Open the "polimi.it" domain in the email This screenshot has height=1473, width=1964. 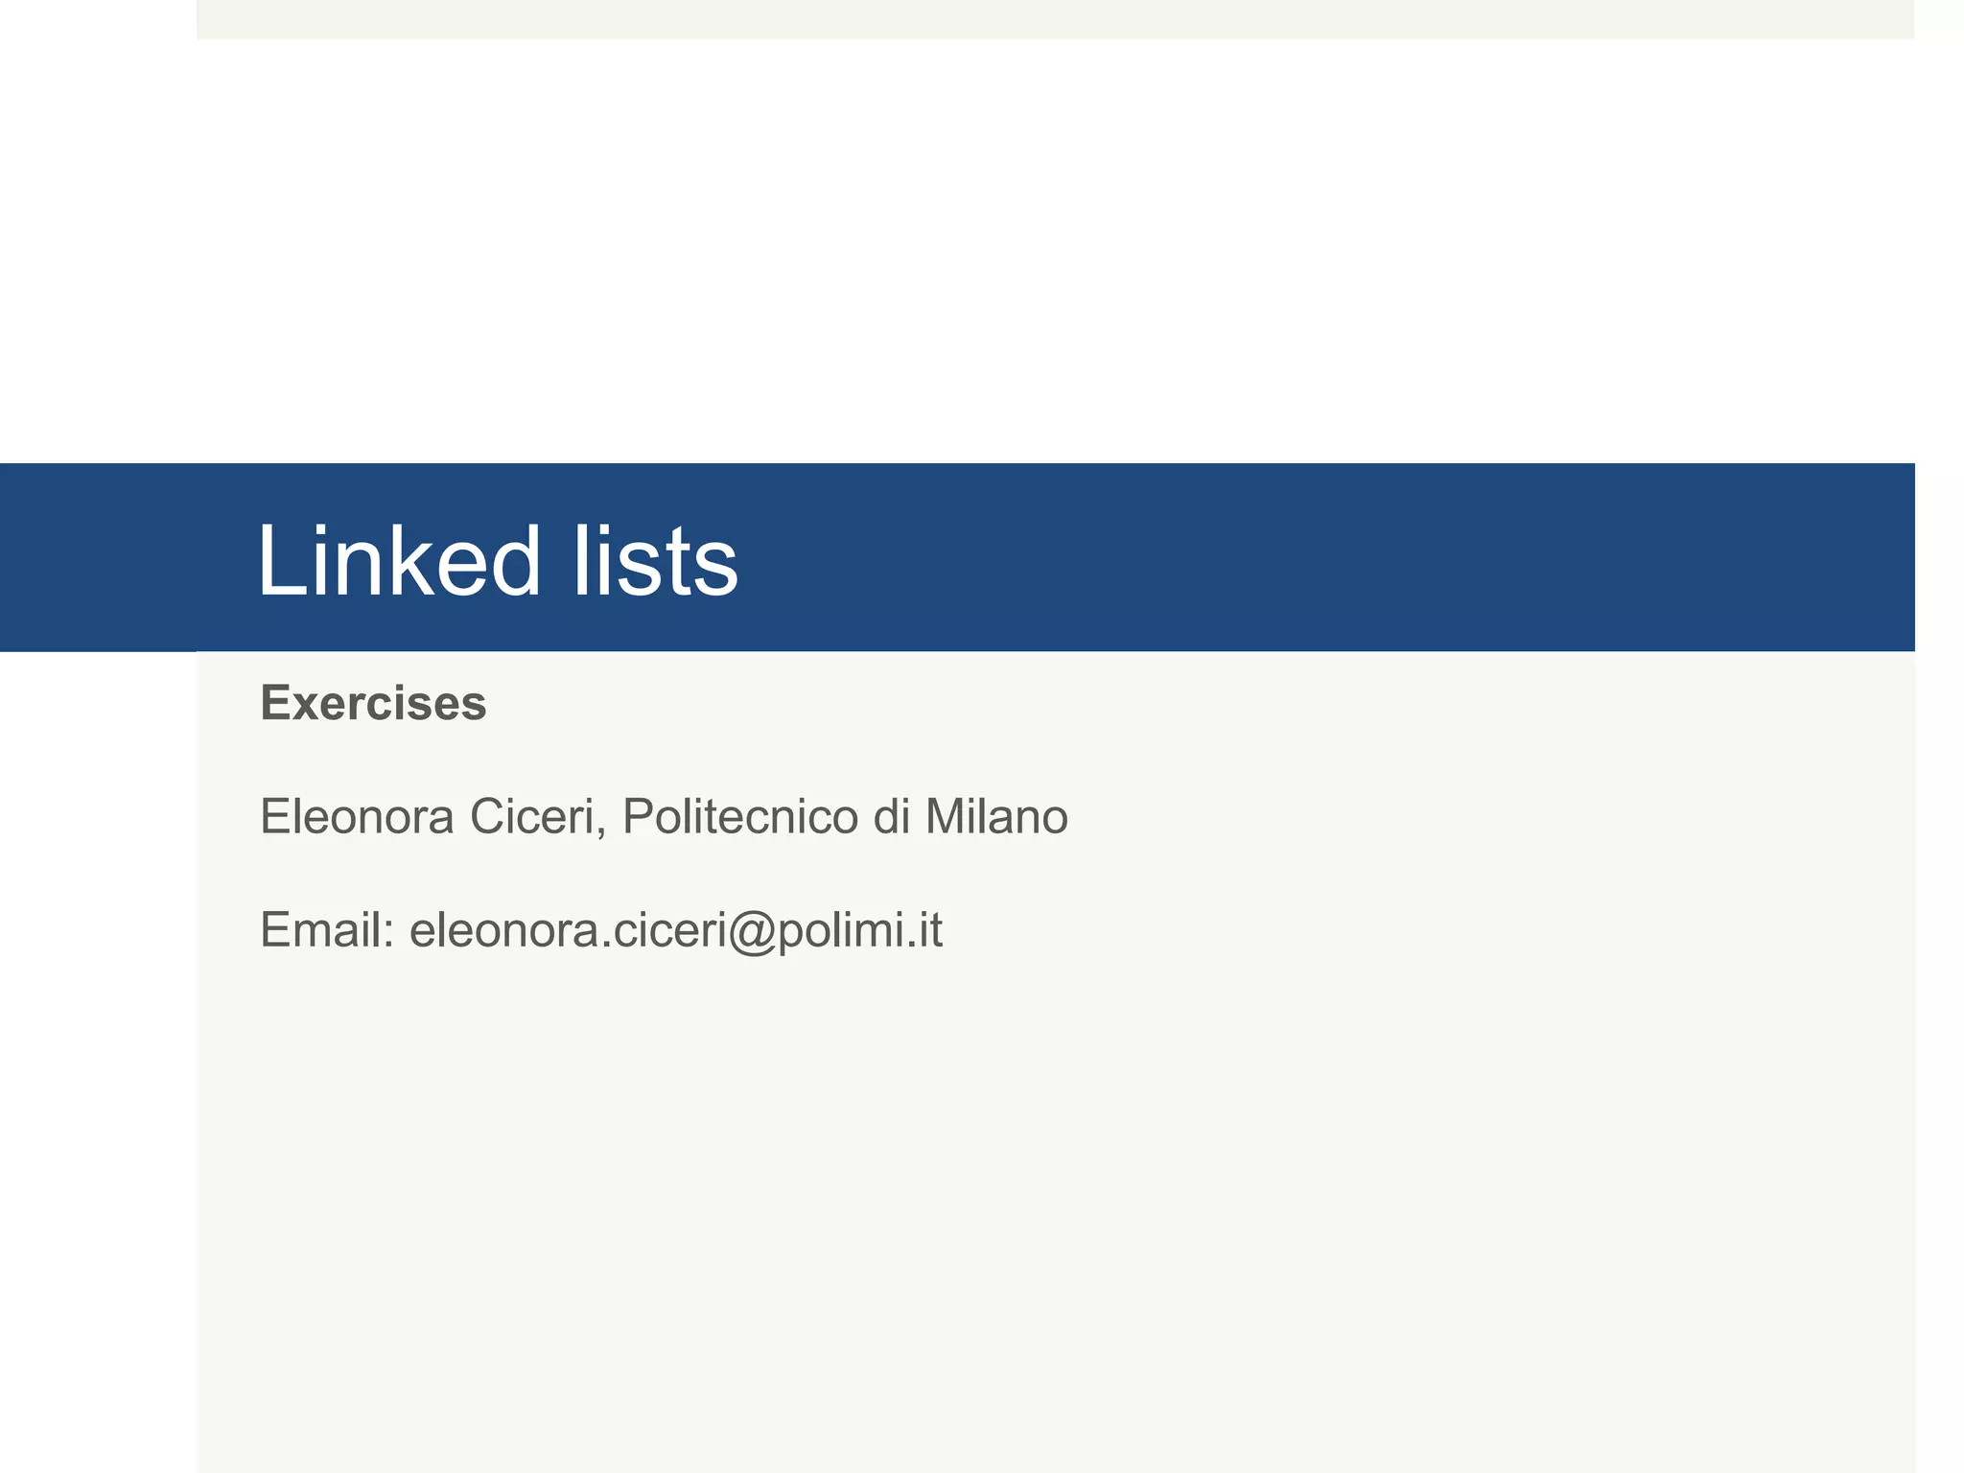pos(860,930)
